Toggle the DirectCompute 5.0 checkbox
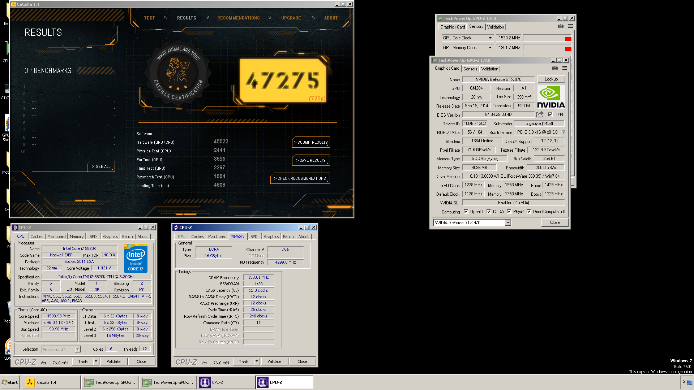Screen dimensions: 694x390 [x=529, y=212]
